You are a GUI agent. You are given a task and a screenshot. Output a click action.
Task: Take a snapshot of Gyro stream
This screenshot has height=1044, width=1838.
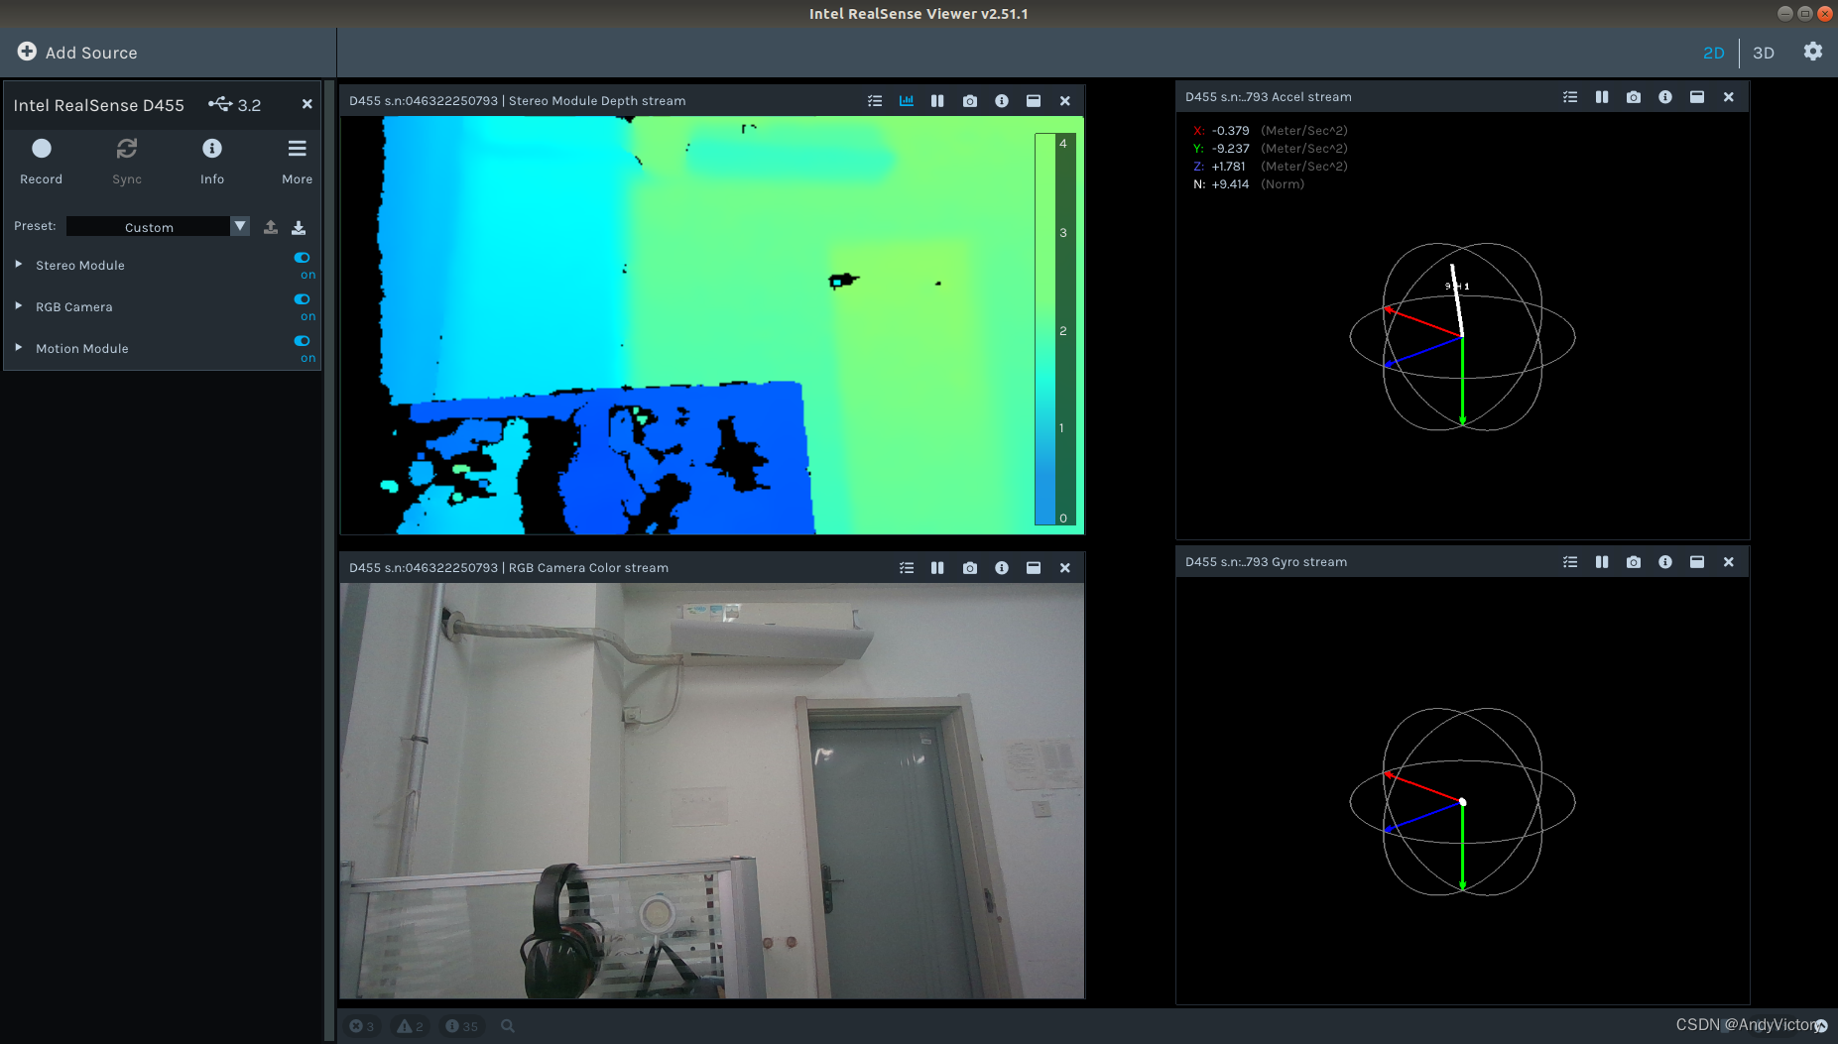point(1634,562)
